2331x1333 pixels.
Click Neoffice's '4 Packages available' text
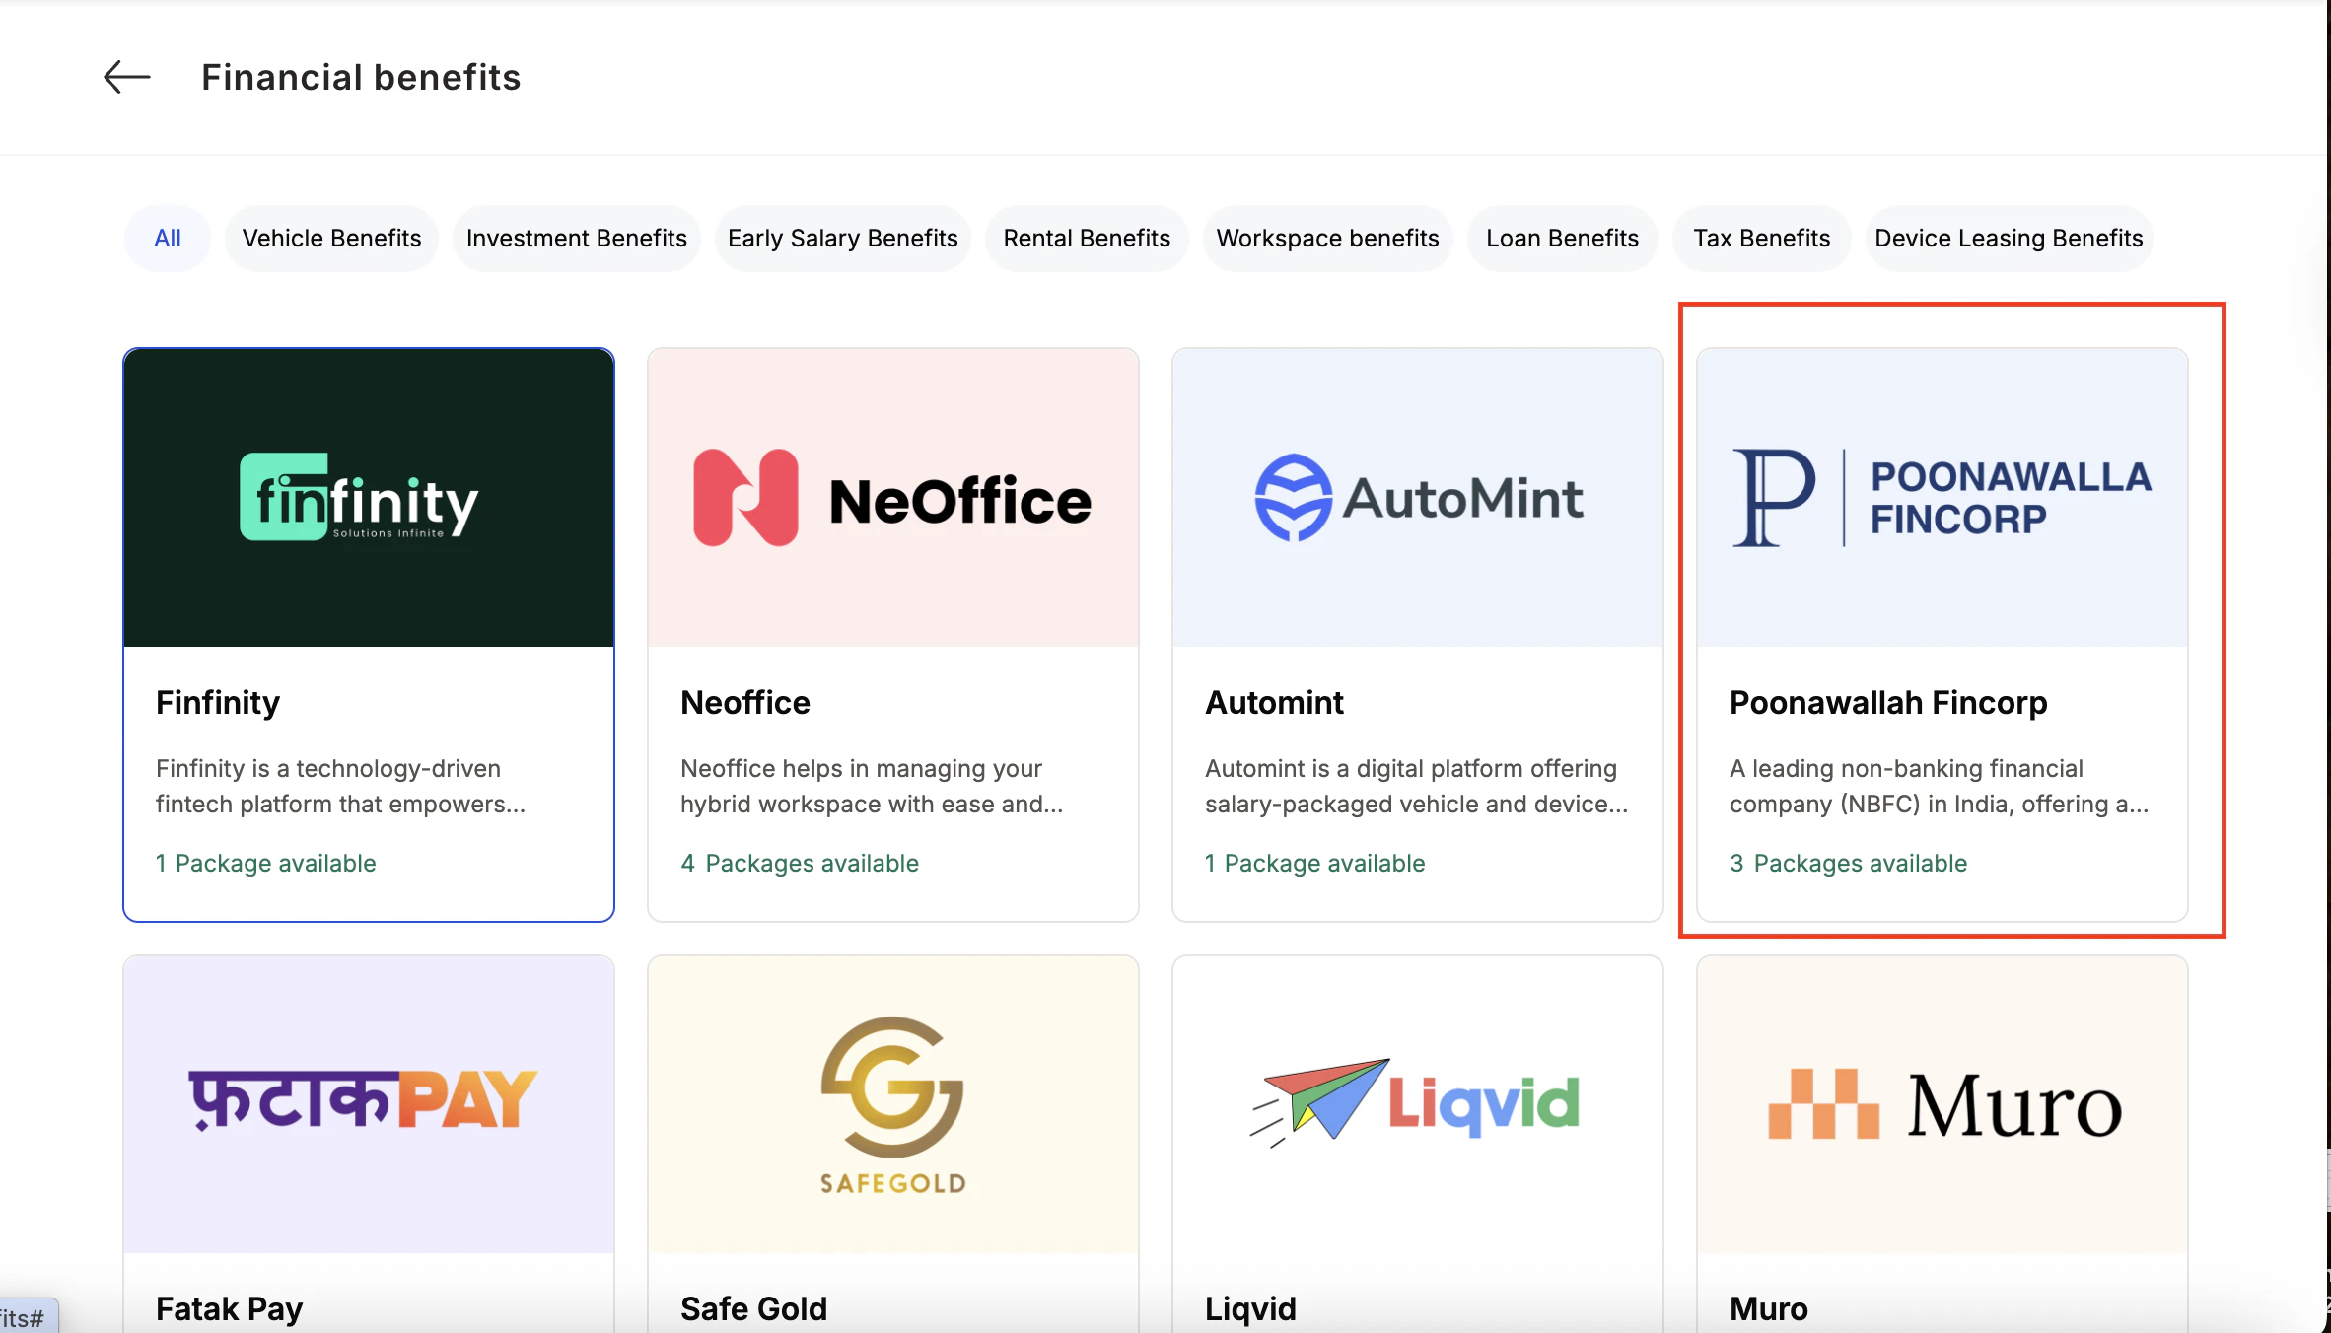point(800,864)
